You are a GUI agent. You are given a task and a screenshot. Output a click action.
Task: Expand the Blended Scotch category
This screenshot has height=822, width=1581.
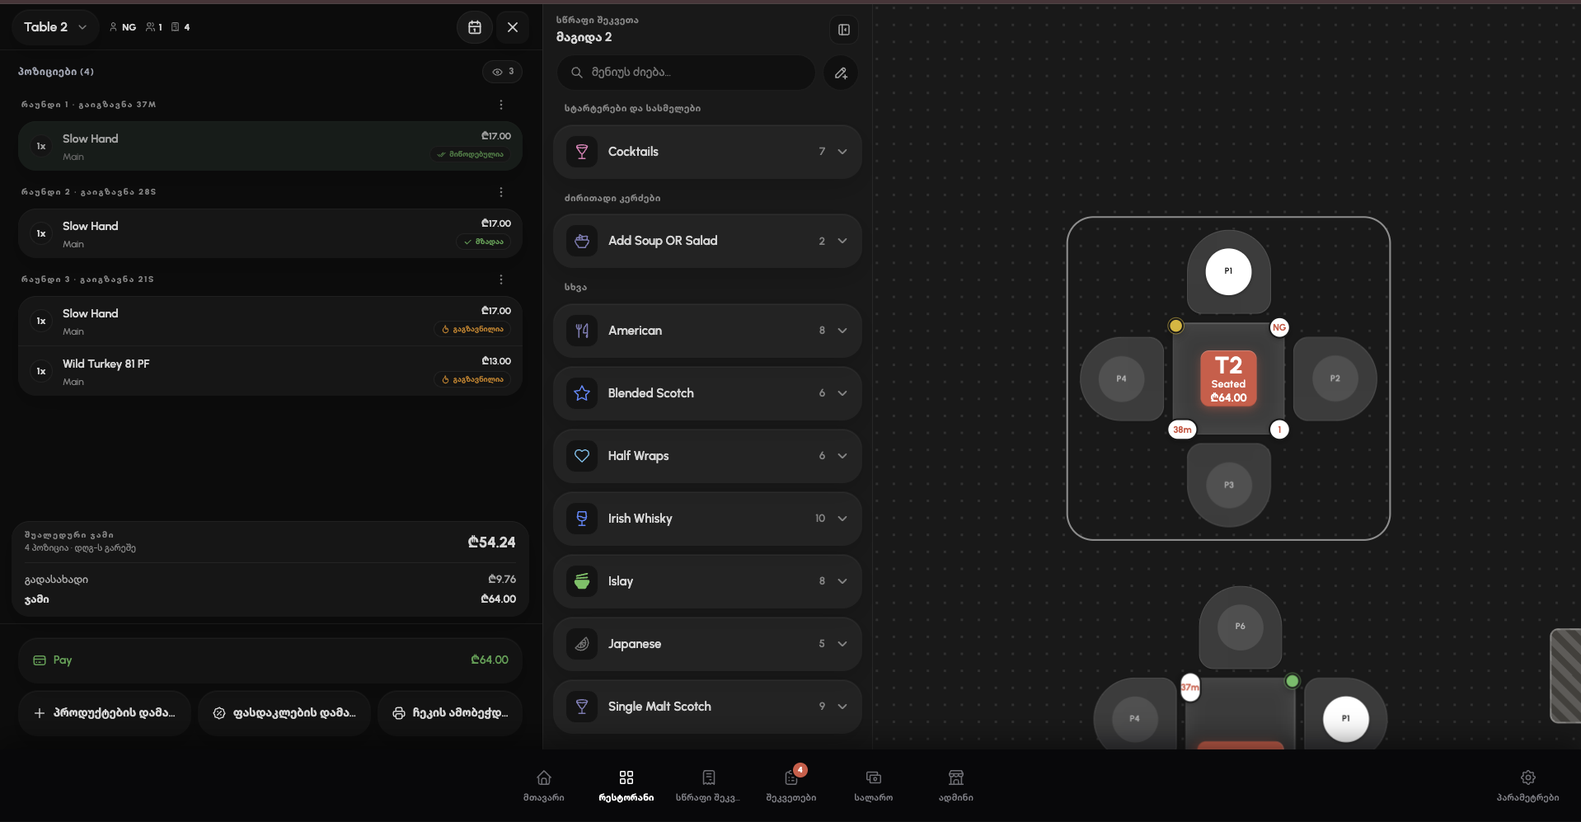click(x=707, y=393)
